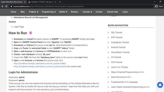164x92 pixels.
Task: Click Log In in the navigation bar
Action: 125,12
